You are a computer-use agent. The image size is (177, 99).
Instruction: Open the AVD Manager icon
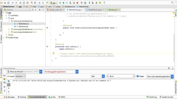(x=93, y=3)
